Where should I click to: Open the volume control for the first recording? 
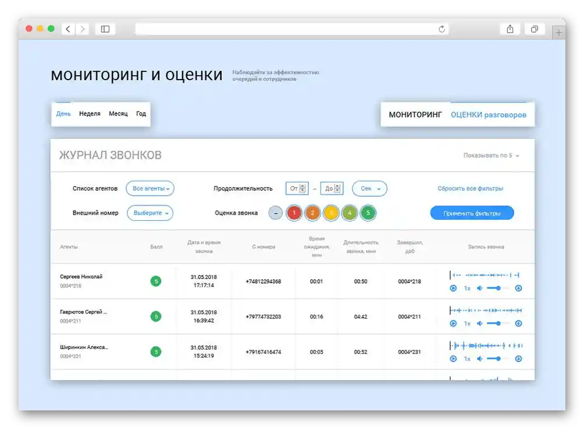480,288
